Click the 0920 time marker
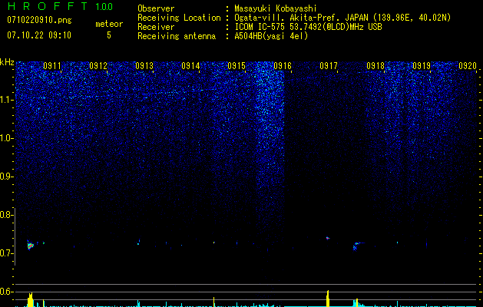483x307 pixels. tap(468, 66)
